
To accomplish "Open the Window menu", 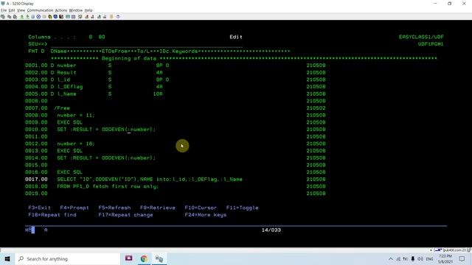I will point(75,10).
